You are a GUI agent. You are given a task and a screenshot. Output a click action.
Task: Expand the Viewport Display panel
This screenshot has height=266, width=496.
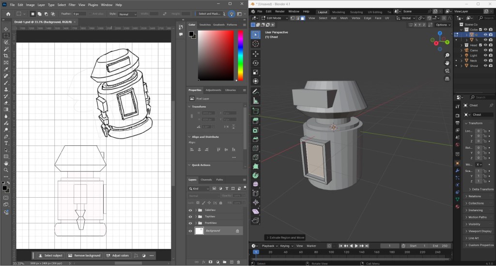(x=477, y=231)
